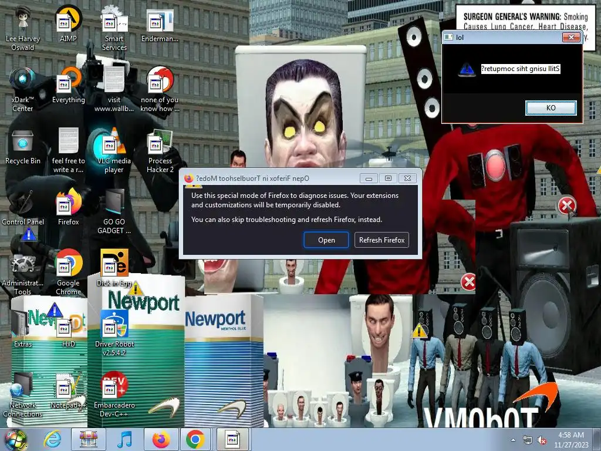Viewport: 601px width, 451px height.
Task: Launch Chrome from the taskbar
Action: click(195, 439)
